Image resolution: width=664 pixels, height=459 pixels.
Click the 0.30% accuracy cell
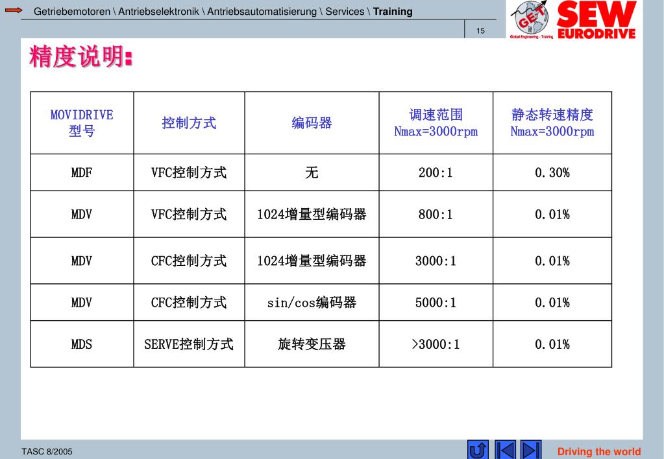pyautogui.click(x=552, y=172)
